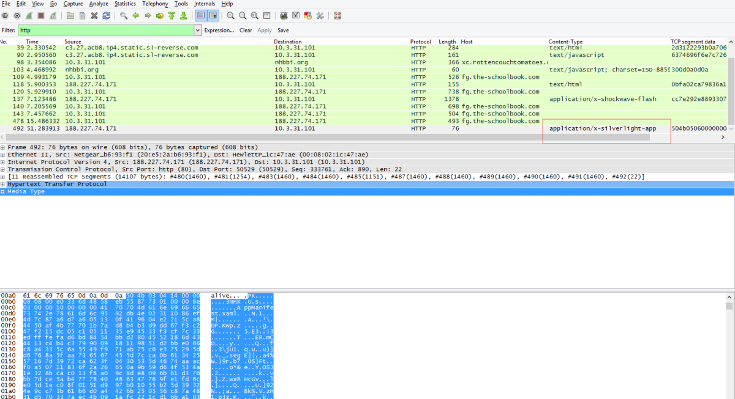Open the Statistics menu

point(125,3)
